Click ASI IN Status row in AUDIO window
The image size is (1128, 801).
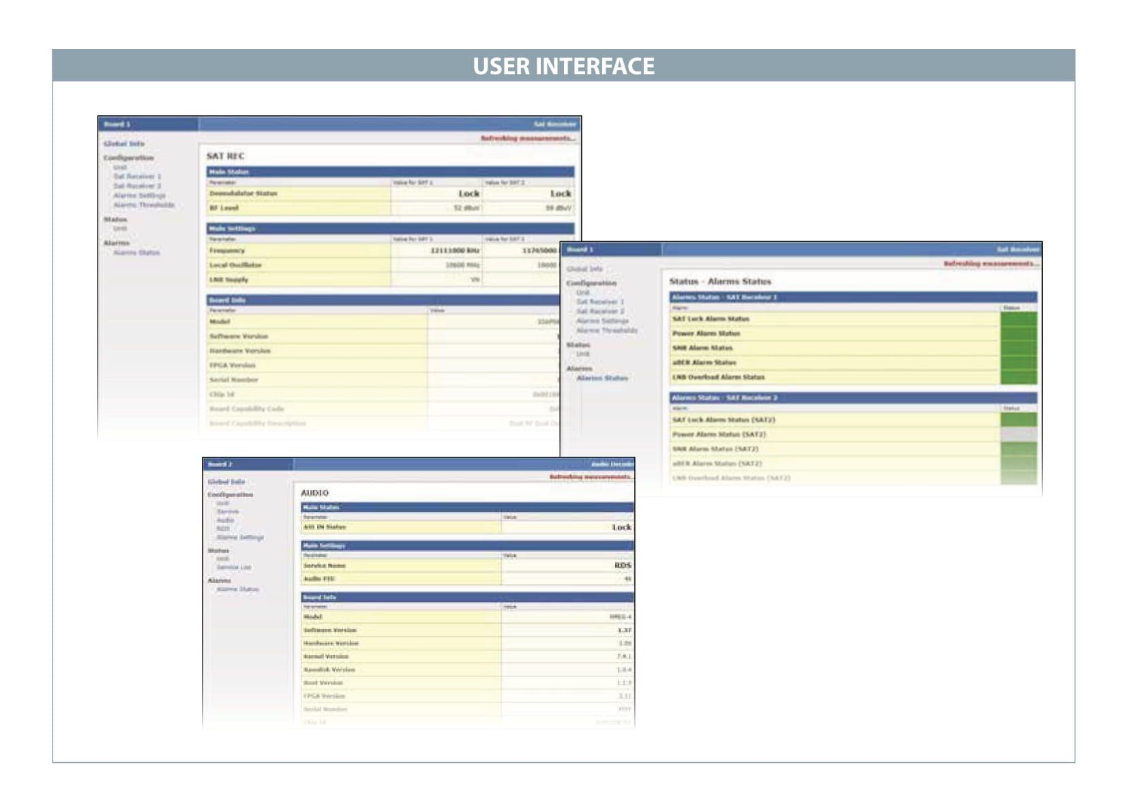(467, 527)
